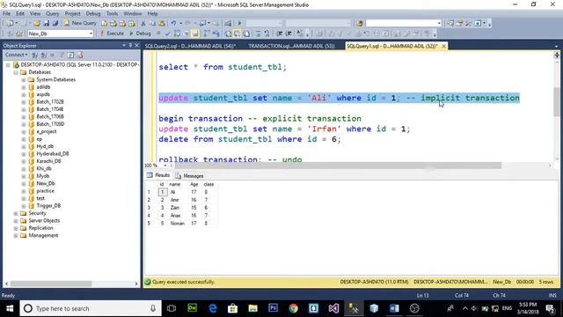Screen dimensions: 563x317
Task: Expand the New_Db database node
Action: (24, 184)
